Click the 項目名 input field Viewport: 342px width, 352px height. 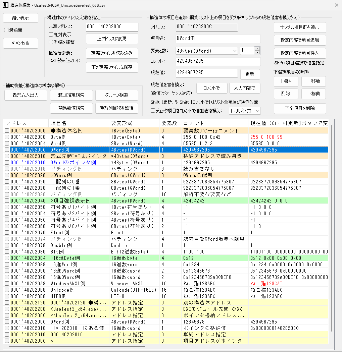tap(218, 39)
